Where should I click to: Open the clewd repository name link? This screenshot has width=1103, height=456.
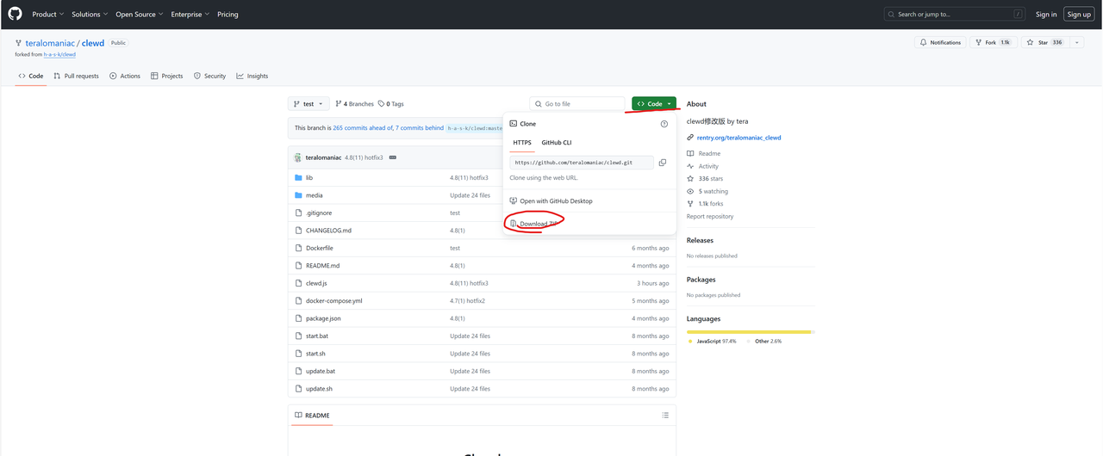(x=93, y=43)
